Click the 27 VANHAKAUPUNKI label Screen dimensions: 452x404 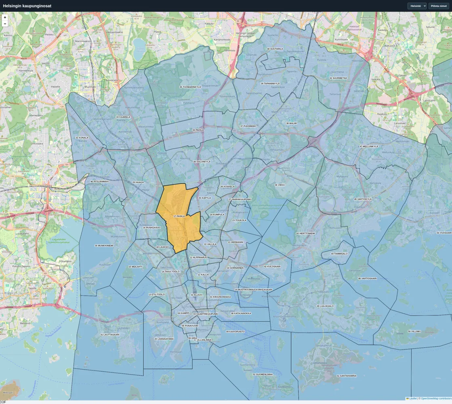click(x=240, y=199)
